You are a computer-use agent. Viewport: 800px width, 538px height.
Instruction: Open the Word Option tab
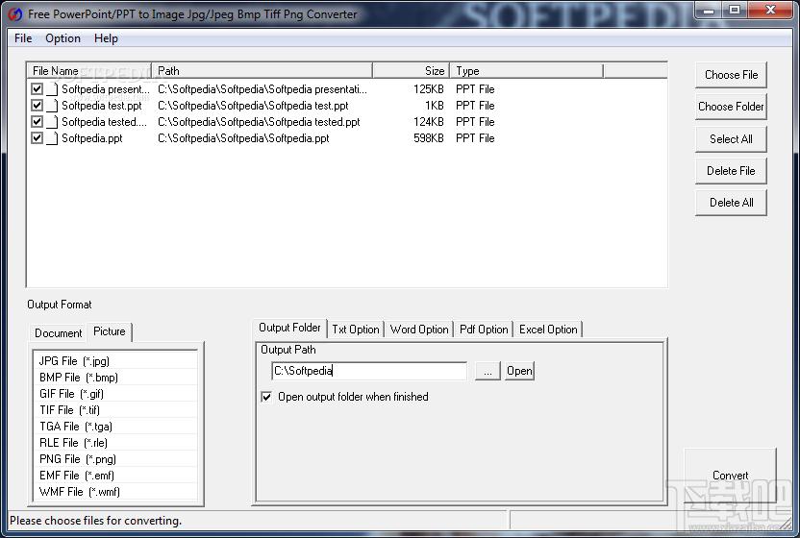[x=419, y=330]
